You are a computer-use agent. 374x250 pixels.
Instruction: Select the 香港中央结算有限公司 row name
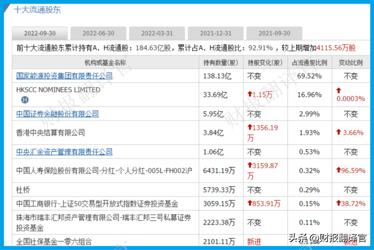click(50, 133)
